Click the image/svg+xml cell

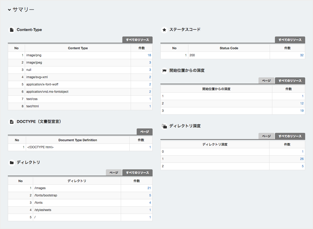coord(78,77)
